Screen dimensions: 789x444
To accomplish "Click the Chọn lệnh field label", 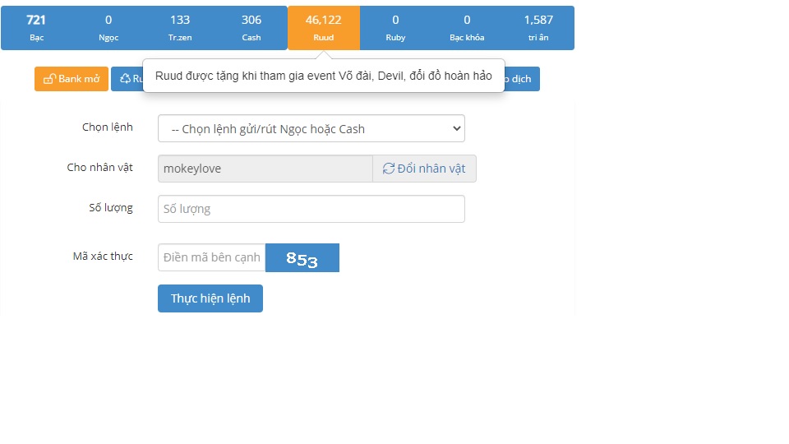I will (x=107, y=127).
